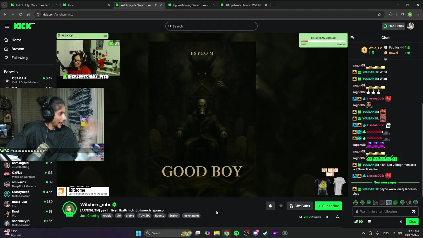The width and height of the screenshot is (423, 238).
Task: Open bawzi leaderboard entry
Action: (x=397, y=53)
